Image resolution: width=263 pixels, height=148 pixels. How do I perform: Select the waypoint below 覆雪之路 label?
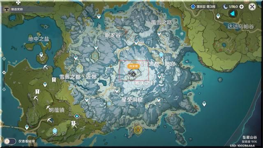tap(159, 33)
